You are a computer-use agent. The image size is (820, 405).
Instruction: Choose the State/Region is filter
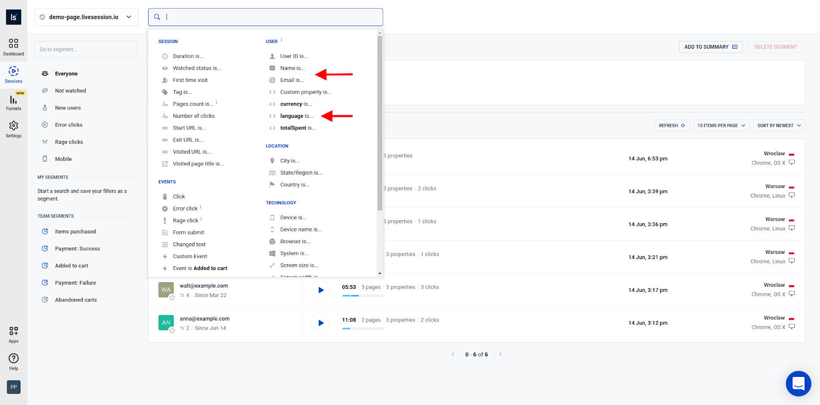[x=301, y=173]
